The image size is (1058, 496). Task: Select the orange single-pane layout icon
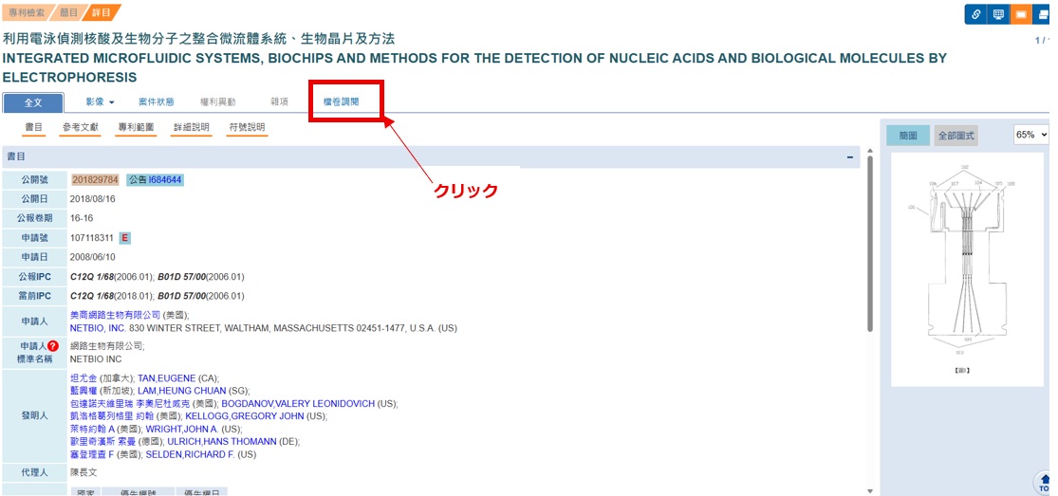pyautogui.click(x=1021, y=14)
